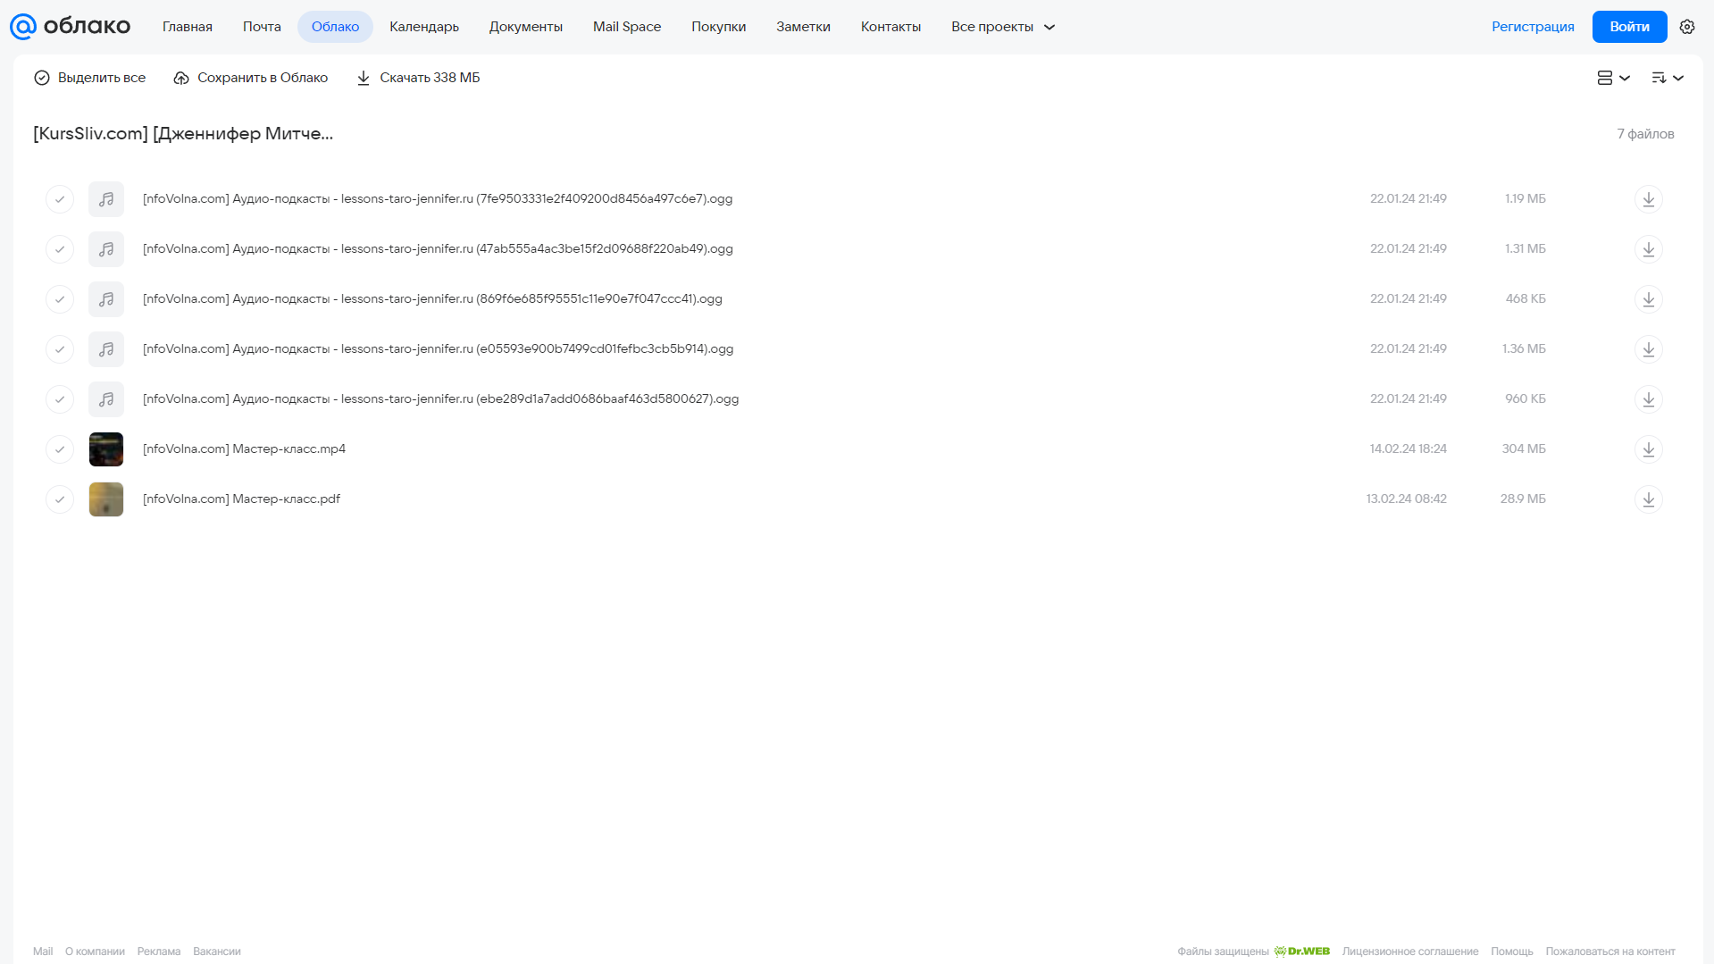Open the Мастер-класс.mp4 video thumbnail
Image resolution: width=1714 pixels, height=964 pixels.
point(106,449)
